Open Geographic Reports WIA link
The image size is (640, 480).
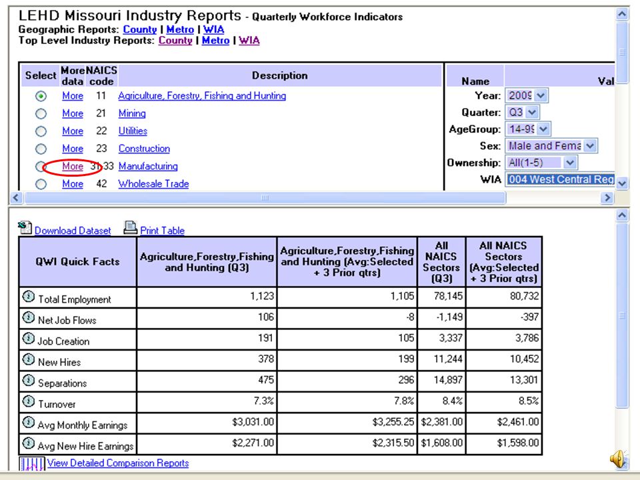pos(214,29)
